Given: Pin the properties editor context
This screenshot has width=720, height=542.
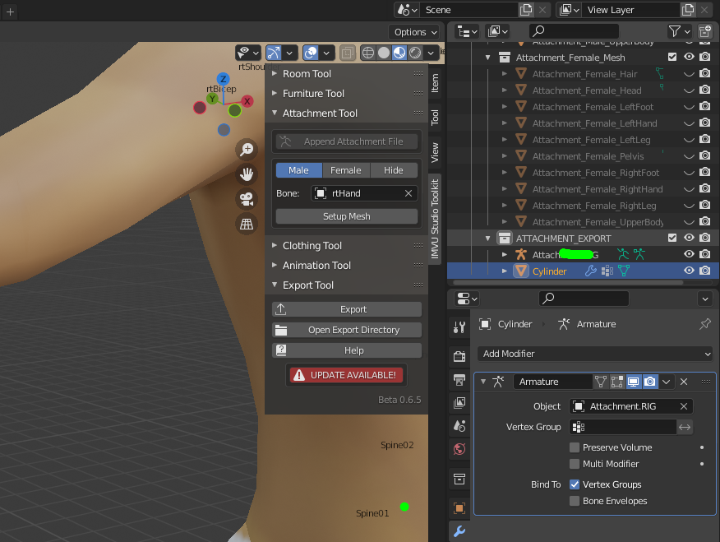Looking at the screenshot, I should pyautogui.click(x=704, y=324).
